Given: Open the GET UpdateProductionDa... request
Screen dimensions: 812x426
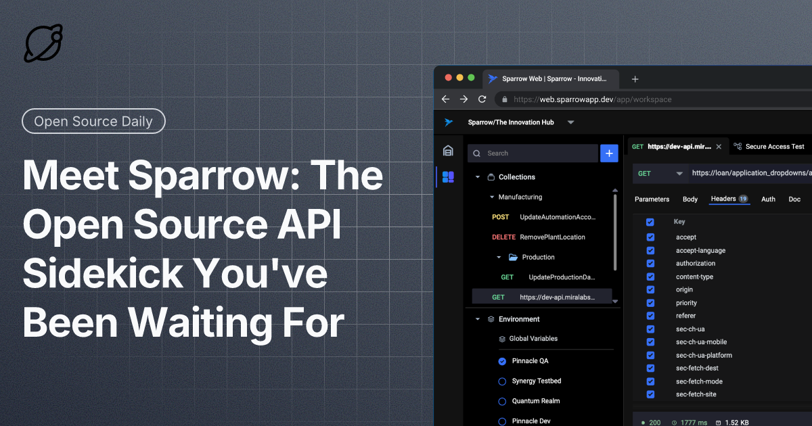Looking at the screenshot, I should coord(548,277).
